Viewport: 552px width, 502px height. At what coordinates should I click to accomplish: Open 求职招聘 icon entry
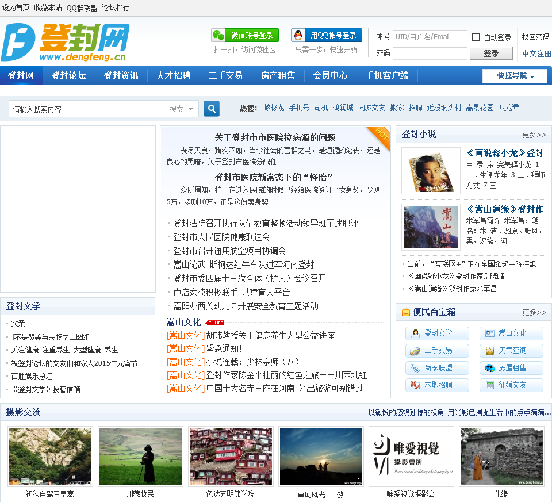pyautogui.click(x=437, y=385)
